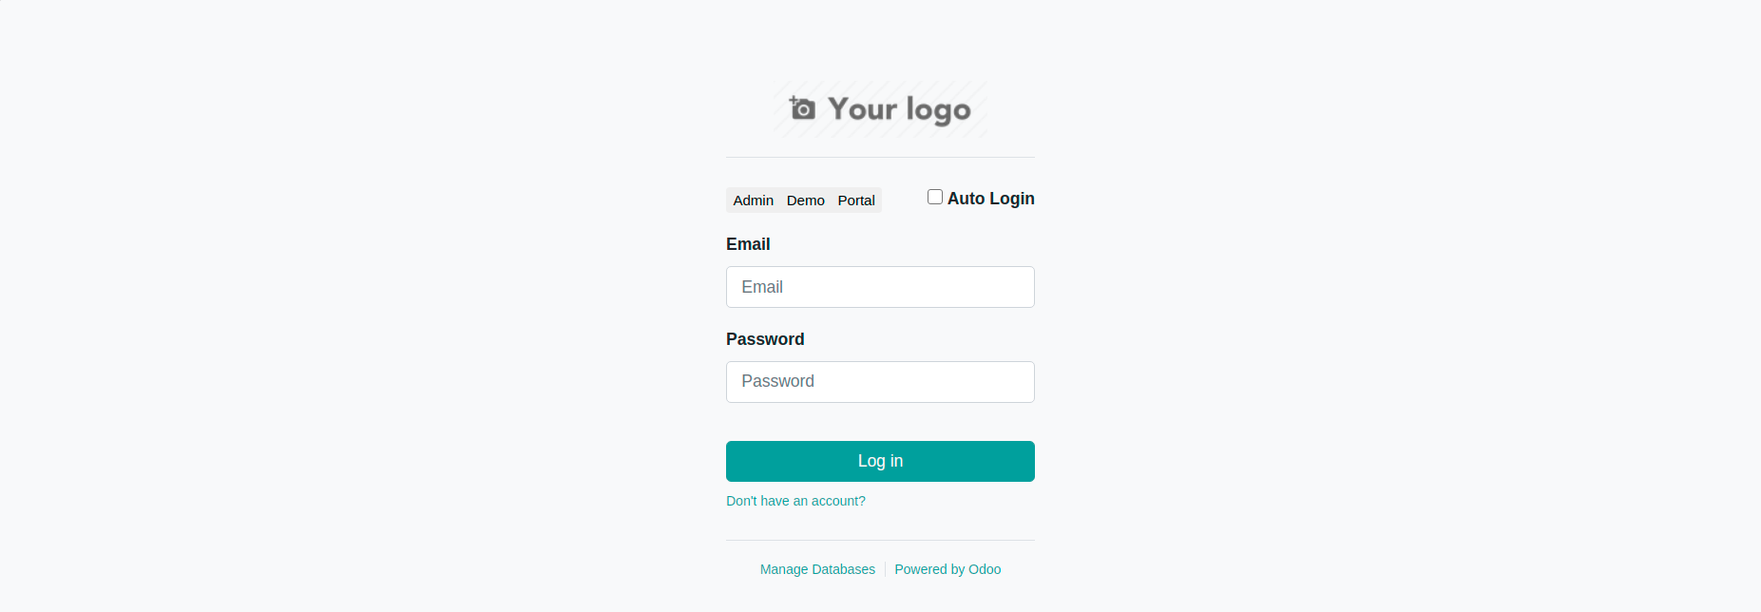Screen dimensions: 1761x612
Task: Click the bold Email field label
Action: coord(748,244)
